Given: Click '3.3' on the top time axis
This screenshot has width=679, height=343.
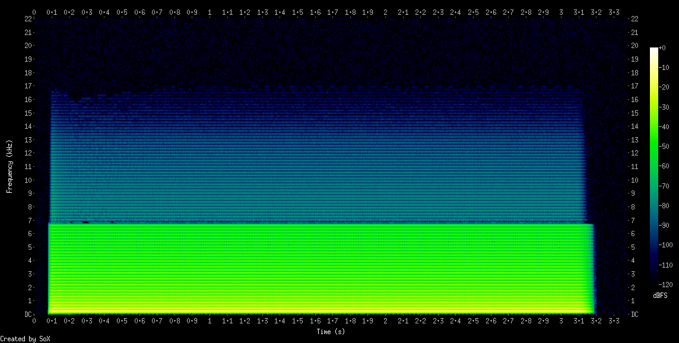Looking at the screenshot, I should [x=614, y=12].
